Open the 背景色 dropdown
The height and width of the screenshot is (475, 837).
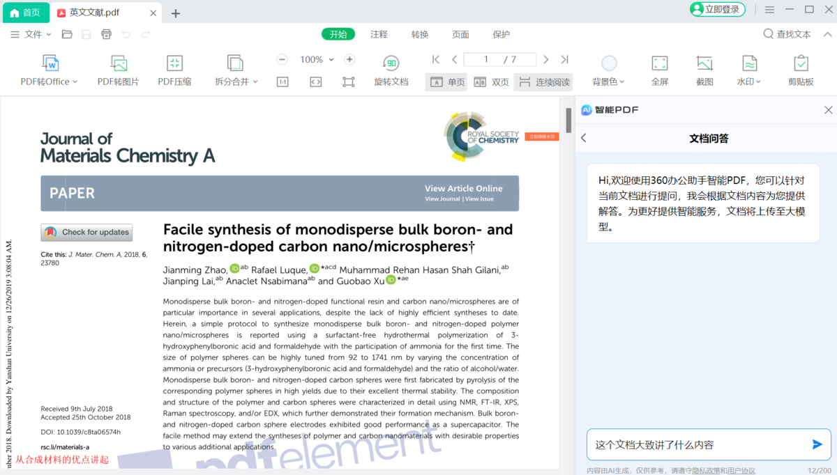point(608,82)
